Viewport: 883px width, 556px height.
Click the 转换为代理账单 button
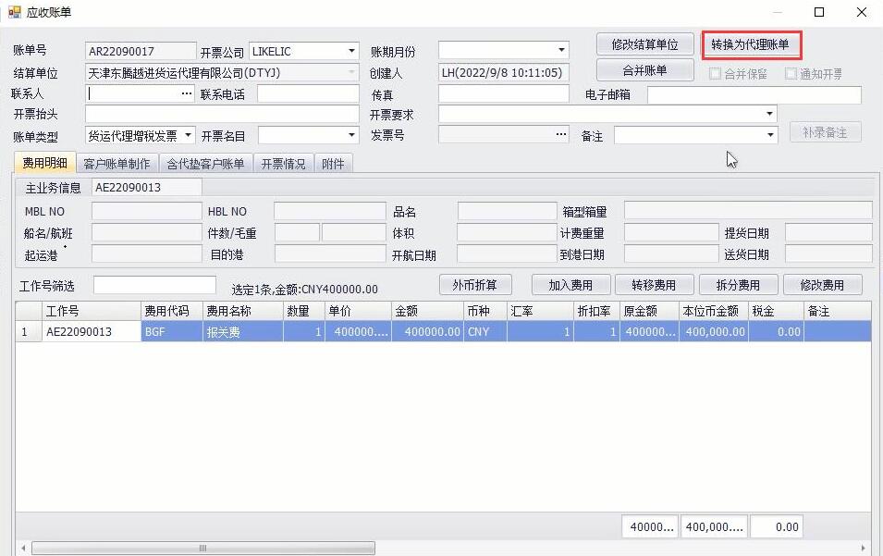[x=750, y=44]
